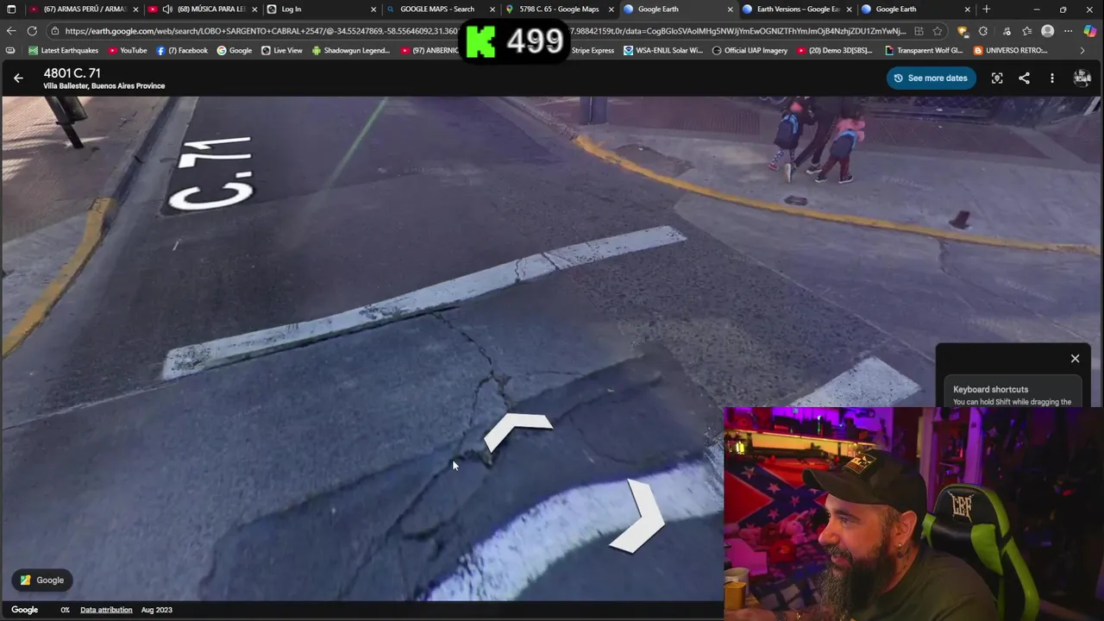Reload the current page
1104x621 pixels.
click(x=32, y=31)
